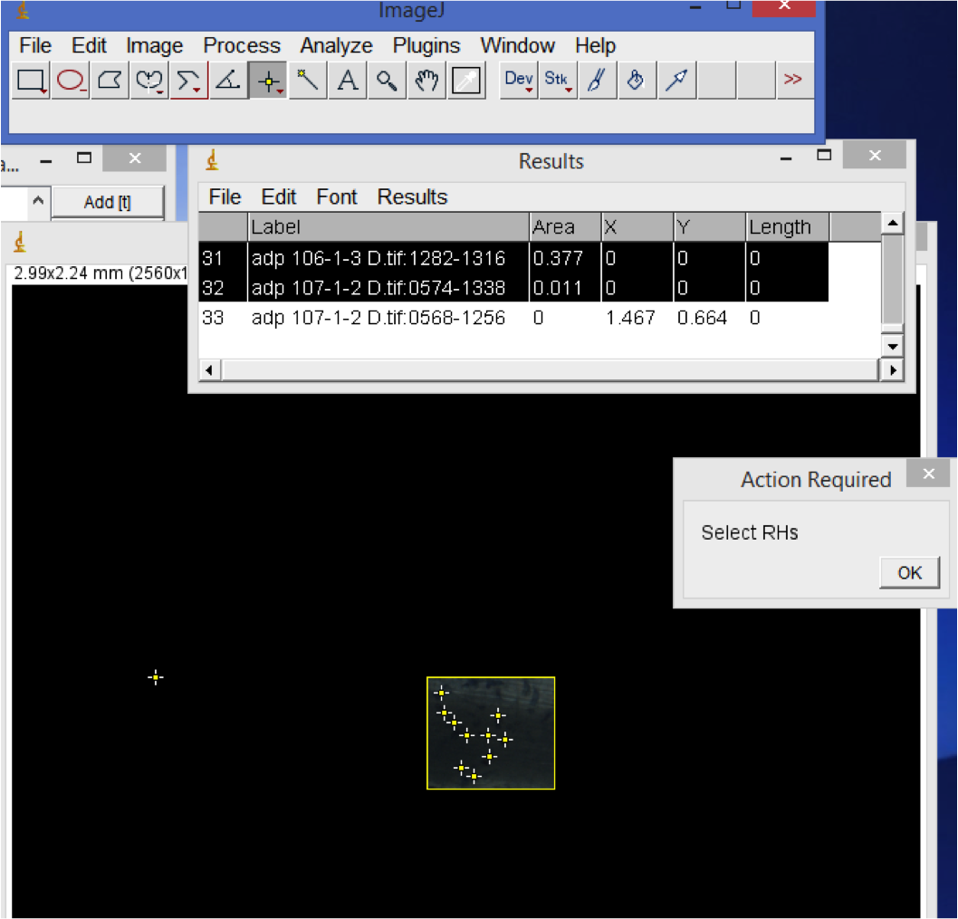Close the Results window
The width and height of the screenshot is (958, 919).
click(875, 155)
